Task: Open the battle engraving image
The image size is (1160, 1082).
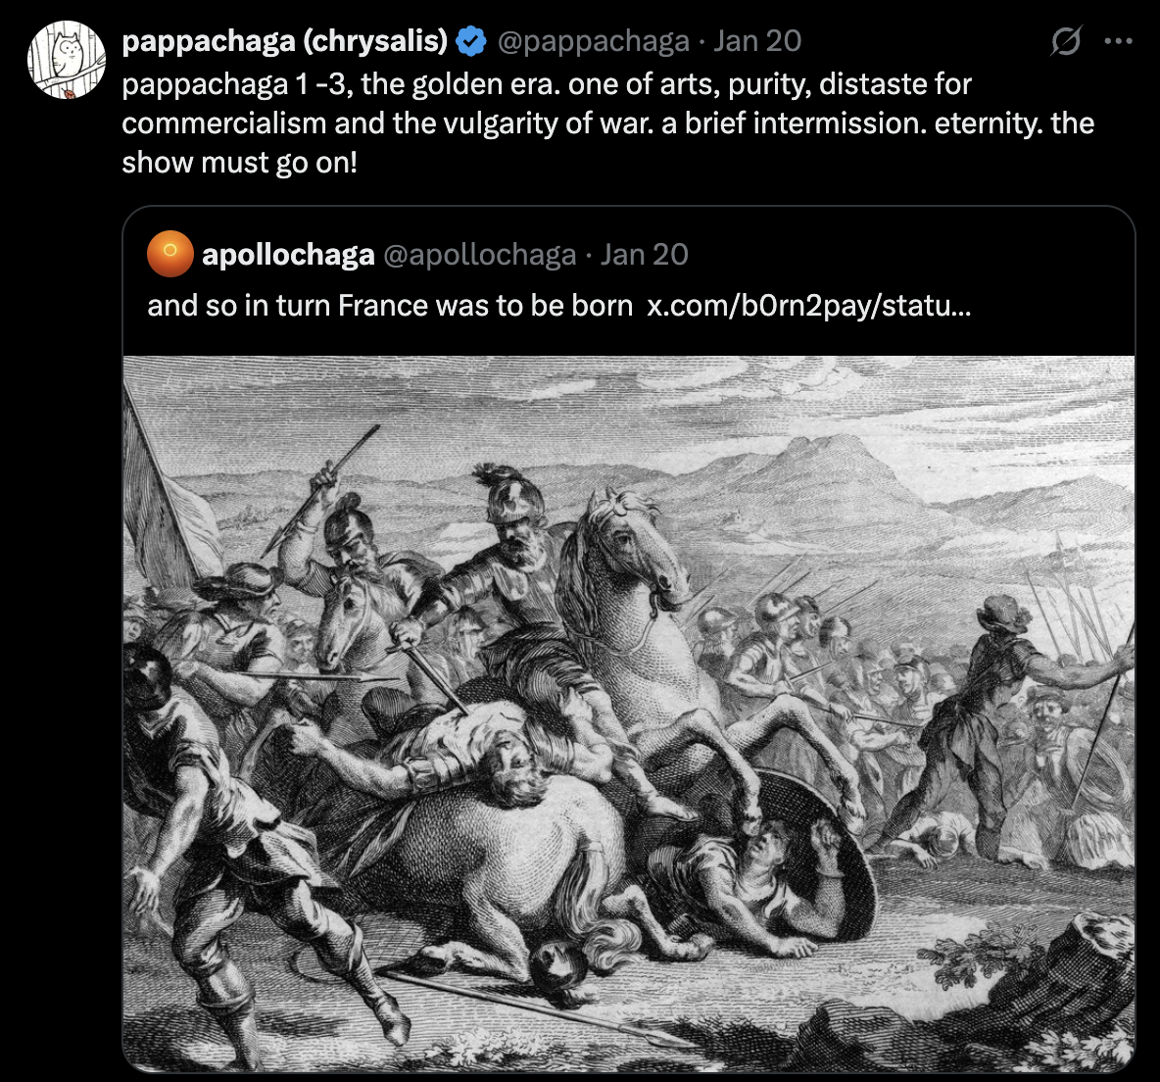Action: [x=628, y=713]
